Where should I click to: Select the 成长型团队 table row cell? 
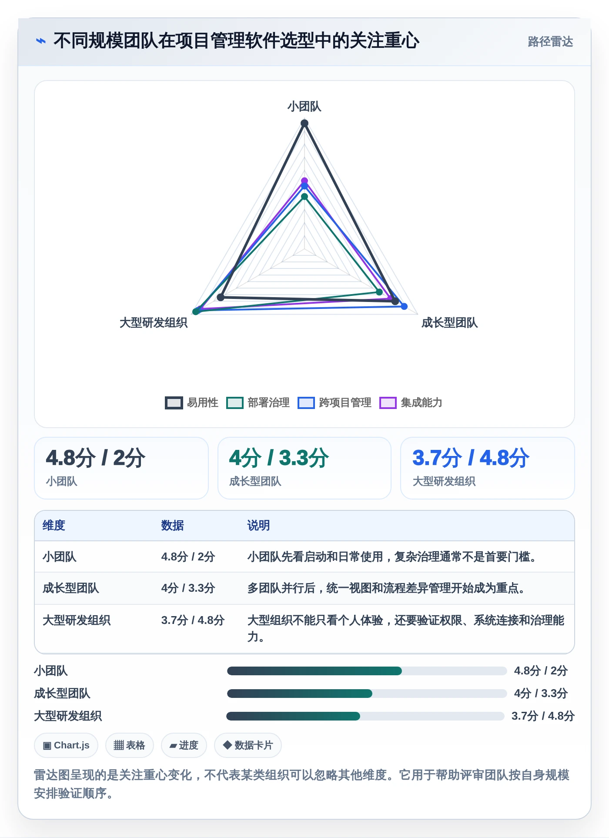71,588
